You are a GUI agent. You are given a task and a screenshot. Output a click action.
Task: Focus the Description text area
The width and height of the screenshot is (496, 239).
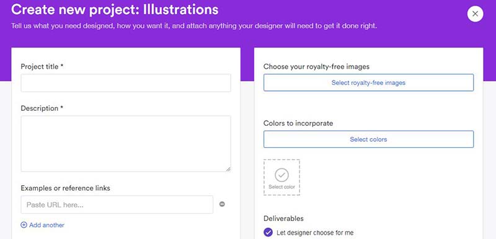pyautogui.click(x=126, y=144)
